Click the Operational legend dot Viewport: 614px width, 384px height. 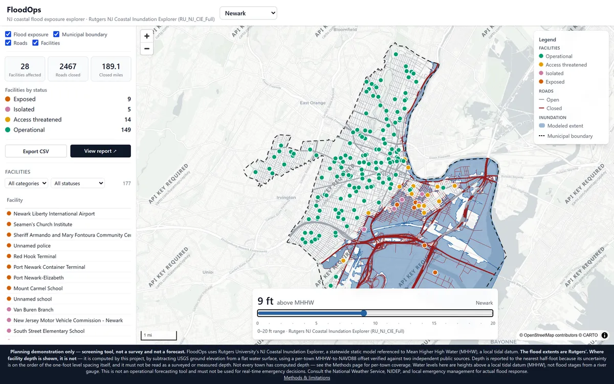tap(541, 56)
